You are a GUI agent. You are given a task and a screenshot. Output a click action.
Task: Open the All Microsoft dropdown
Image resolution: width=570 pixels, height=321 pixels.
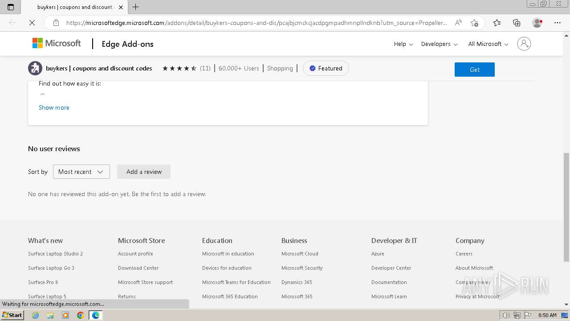[x=488, y=44]
